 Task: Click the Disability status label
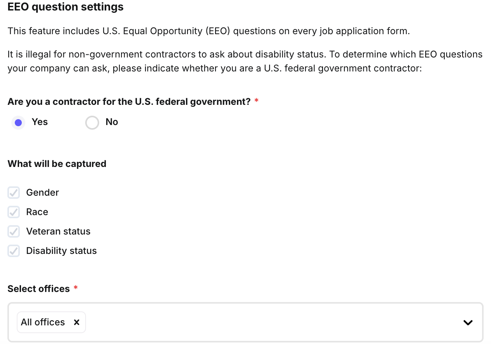click(x=61, y=251)
